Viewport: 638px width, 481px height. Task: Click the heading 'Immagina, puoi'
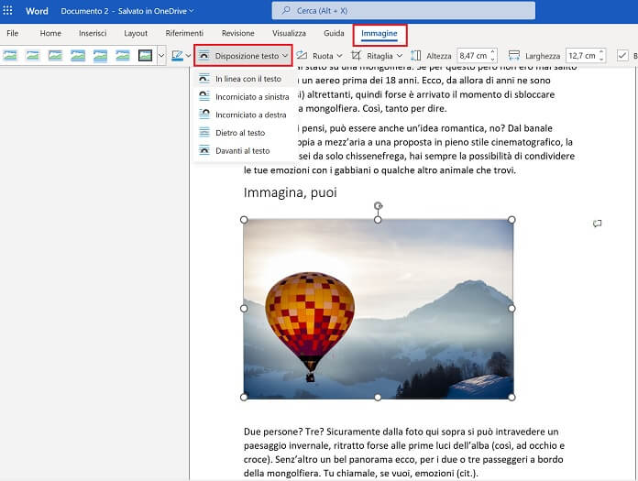(x=290, y=192)
